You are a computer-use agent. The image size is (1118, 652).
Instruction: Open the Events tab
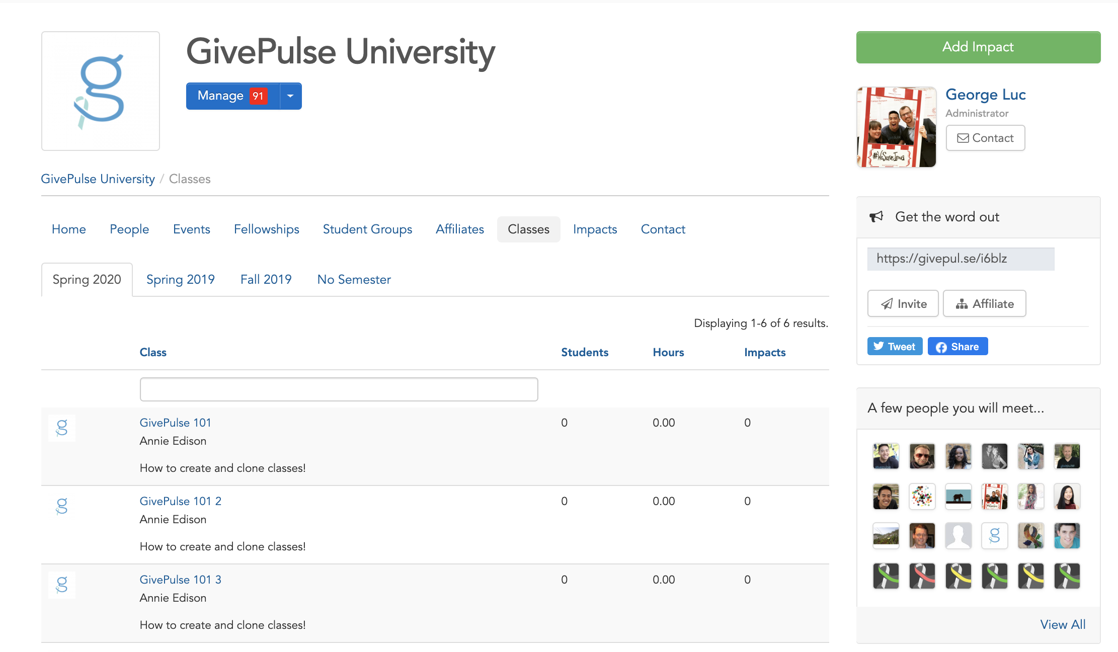(x=191, y=229)
